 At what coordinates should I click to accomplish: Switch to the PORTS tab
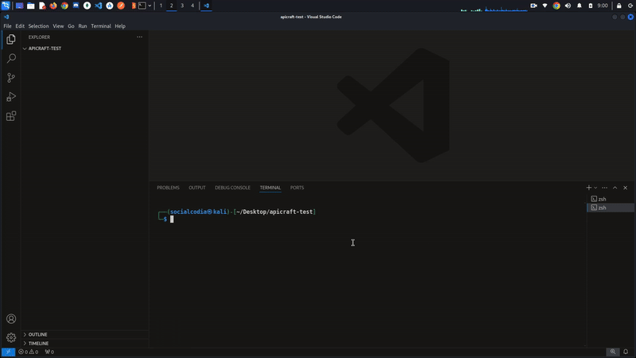point(297,188)
